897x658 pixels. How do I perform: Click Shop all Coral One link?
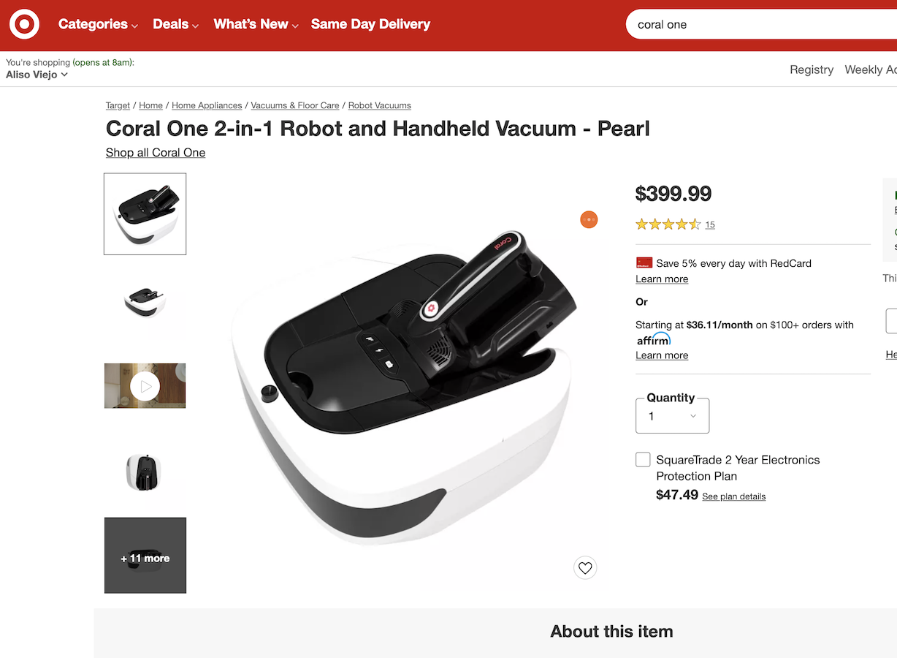tap(156, 152)
